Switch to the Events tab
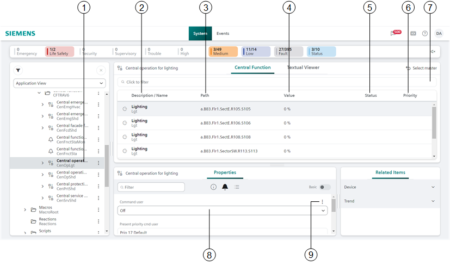Viewport: 450px width, 265px height. click(223, 33)
